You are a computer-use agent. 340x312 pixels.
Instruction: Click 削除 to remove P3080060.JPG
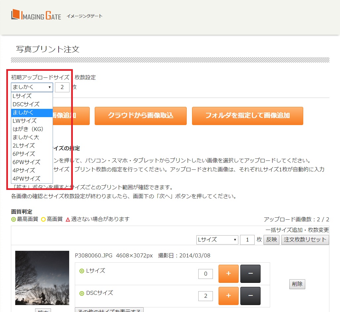pos(297,284)
